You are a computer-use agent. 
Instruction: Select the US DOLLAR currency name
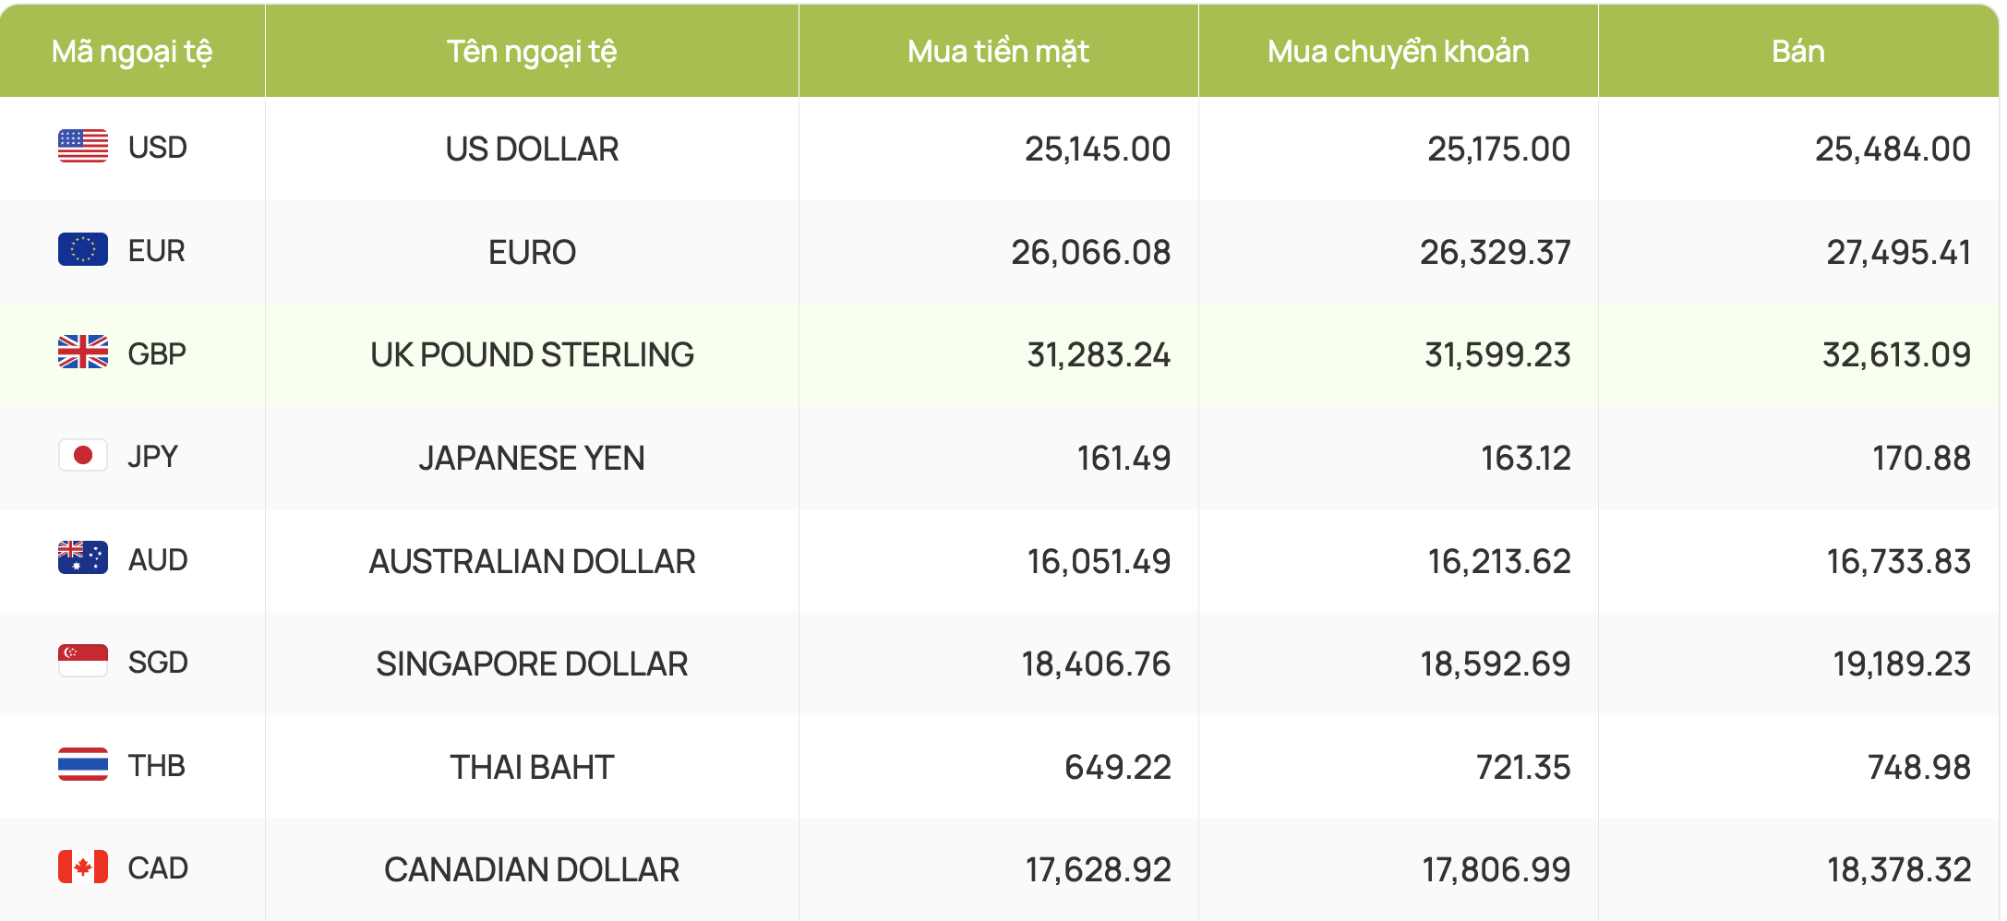pyautogui.click(x=532, y=149)
